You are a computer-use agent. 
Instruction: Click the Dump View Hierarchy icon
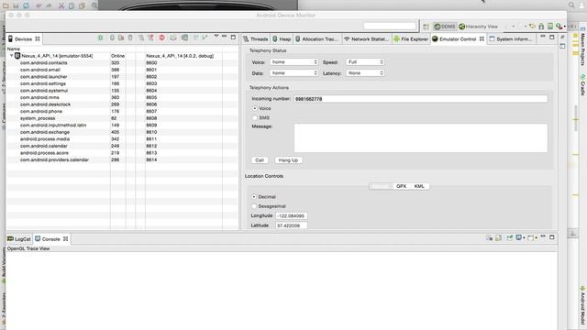184,38
